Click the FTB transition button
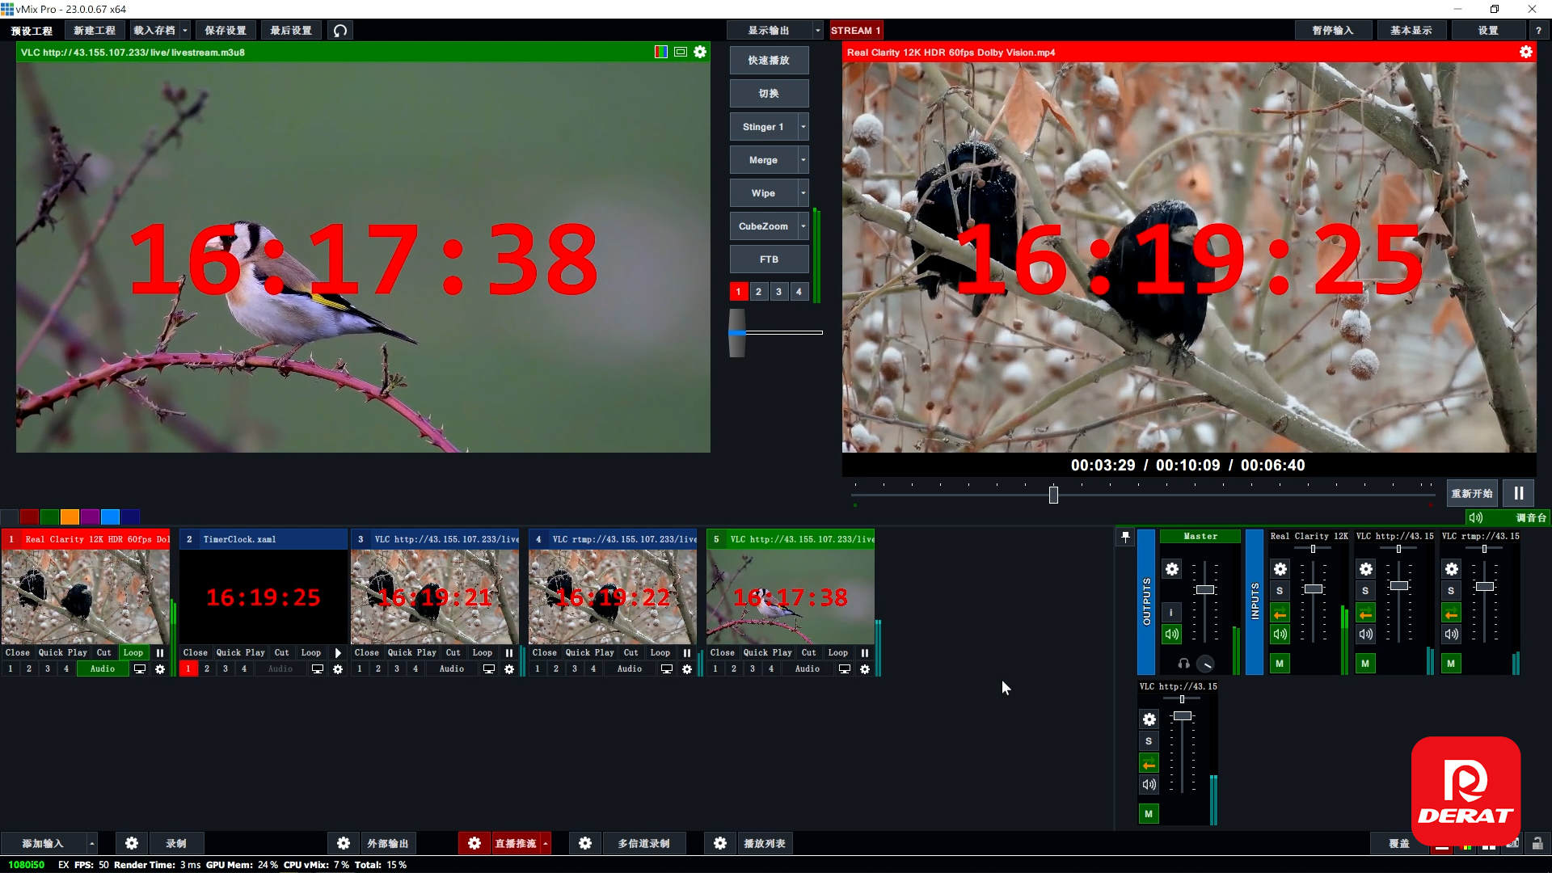 769,259
